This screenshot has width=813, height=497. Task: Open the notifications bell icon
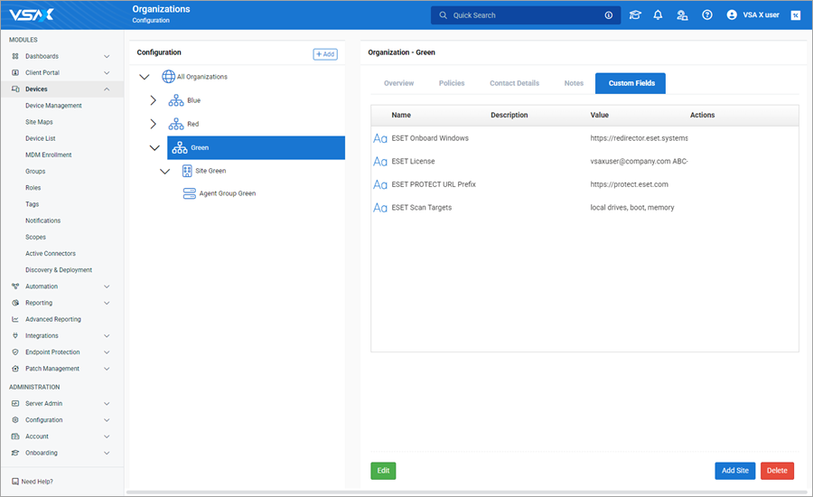[658, 15]
